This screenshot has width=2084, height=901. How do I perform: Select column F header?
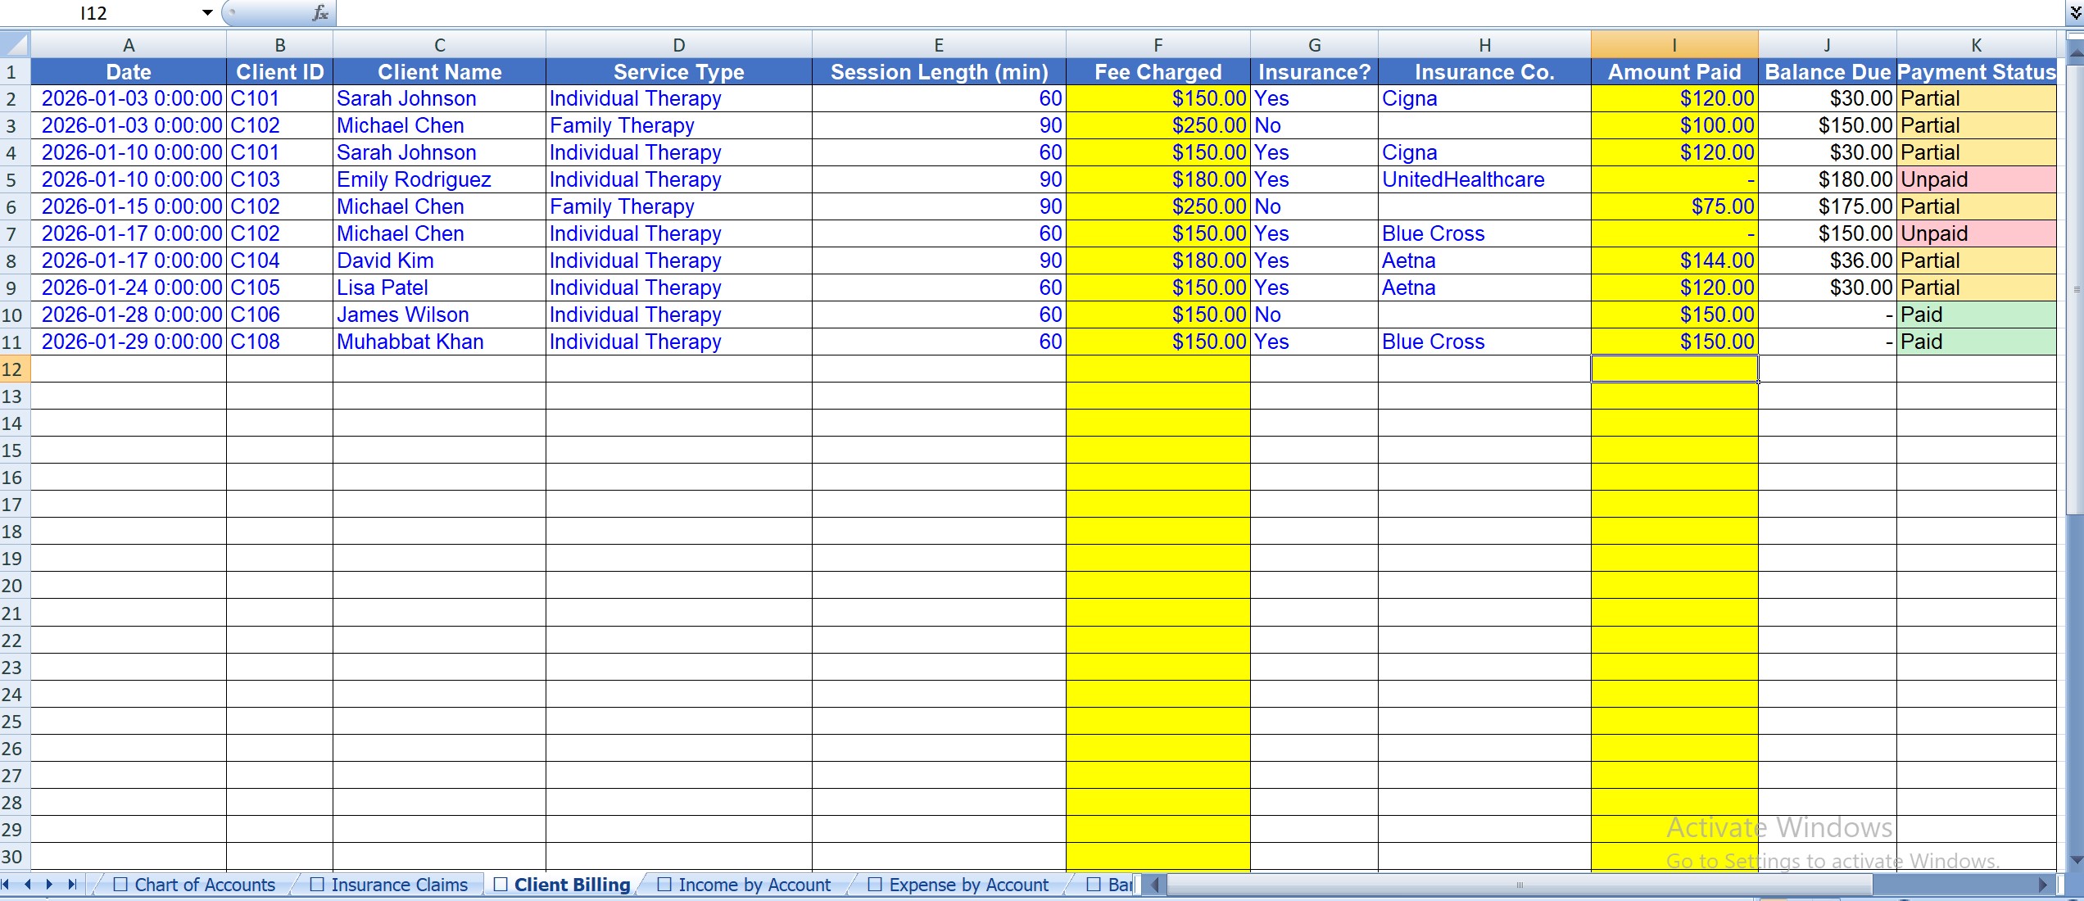(x=1158, y=45)
